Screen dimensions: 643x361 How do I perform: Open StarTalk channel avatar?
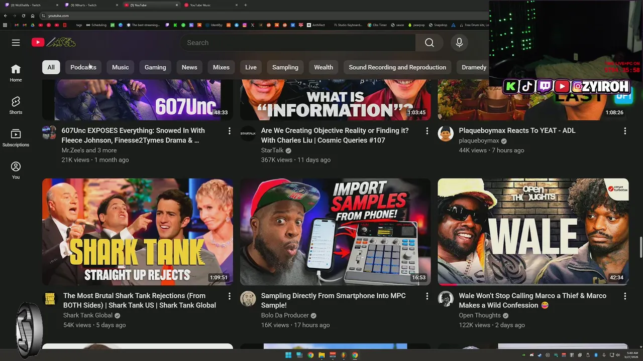tap(248, 133)
